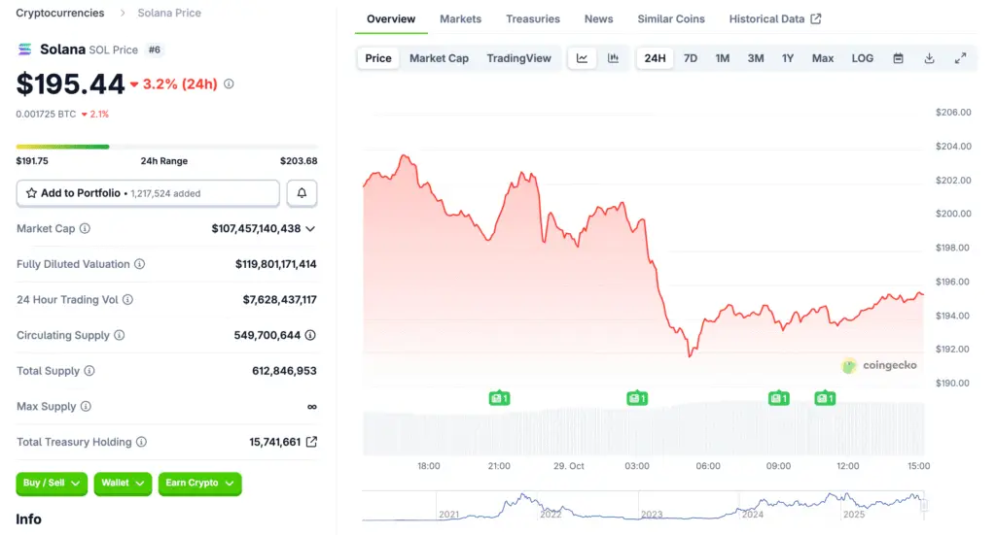
Task: Switch chart to Market Cap view
Action: pos(439,58)
